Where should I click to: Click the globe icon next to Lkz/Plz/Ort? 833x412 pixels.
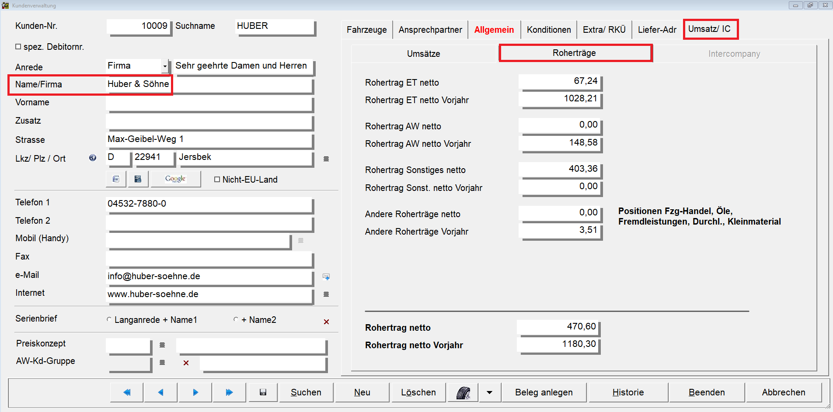(93, 158)
